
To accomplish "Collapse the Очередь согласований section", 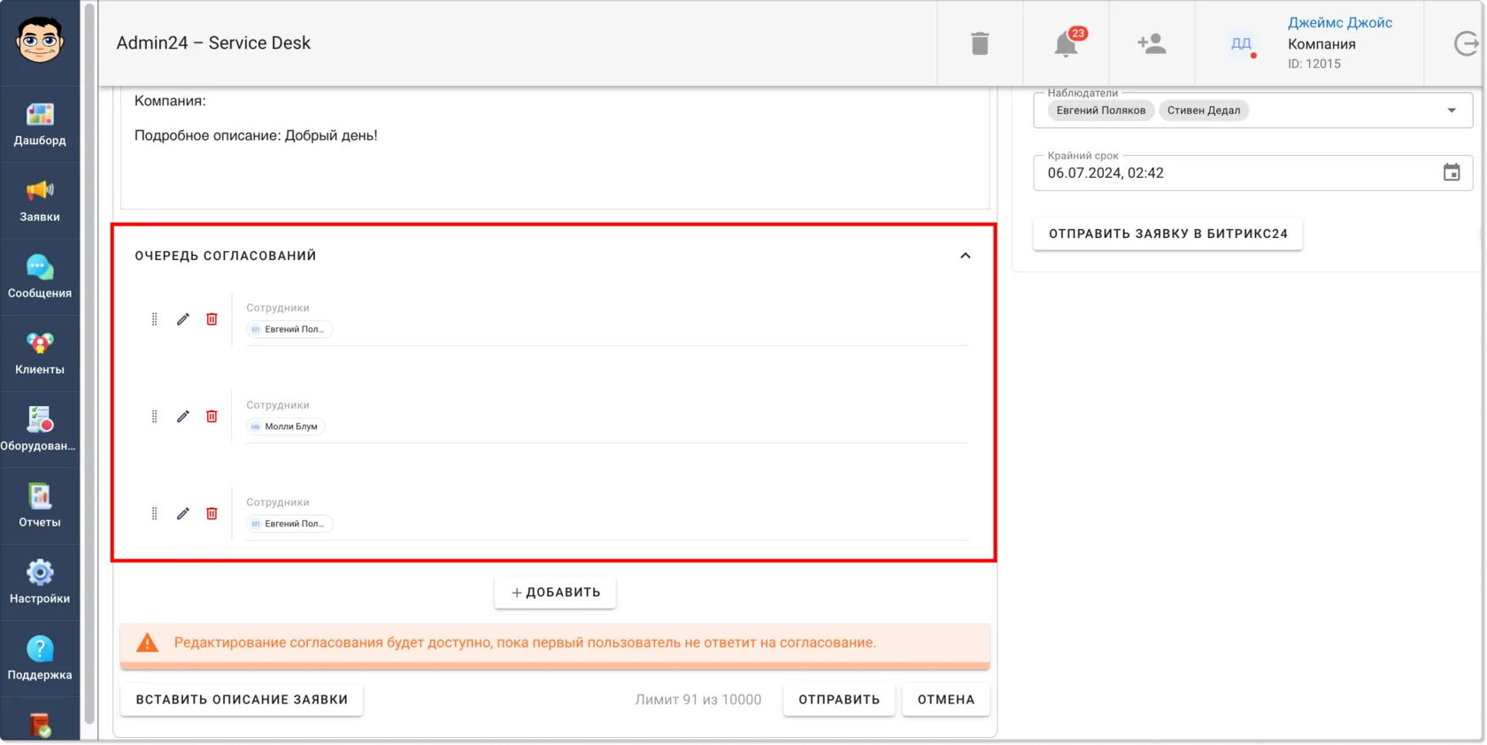I will 966,256.
